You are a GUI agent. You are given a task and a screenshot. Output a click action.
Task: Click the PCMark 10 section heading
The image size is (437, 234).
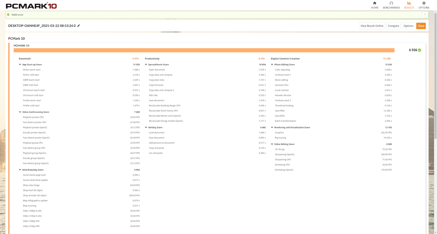[x=17, y=39]
